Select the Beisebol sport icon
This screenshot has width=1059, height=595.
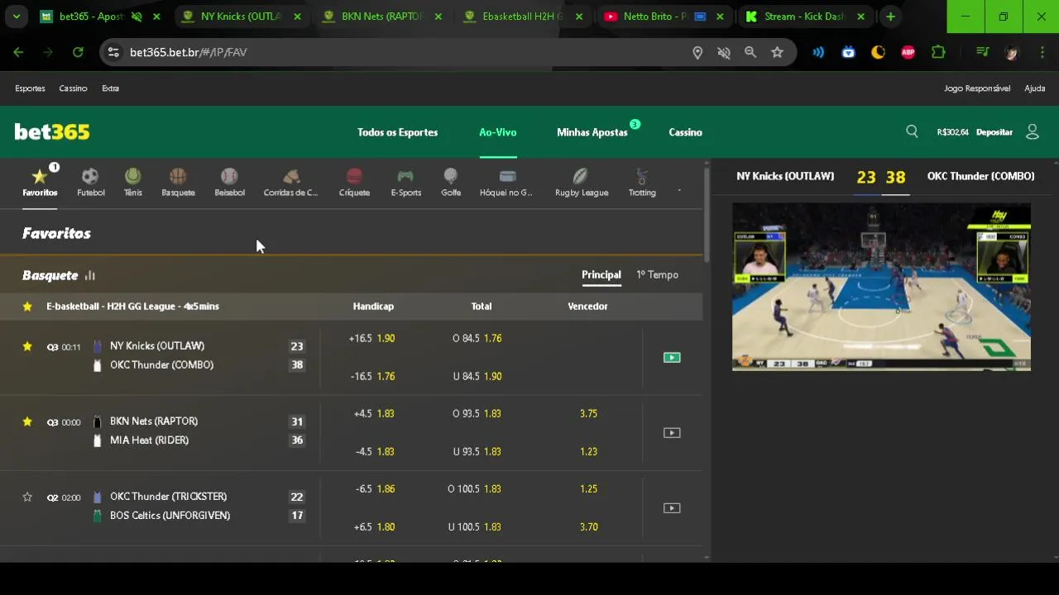pos(229,182)
